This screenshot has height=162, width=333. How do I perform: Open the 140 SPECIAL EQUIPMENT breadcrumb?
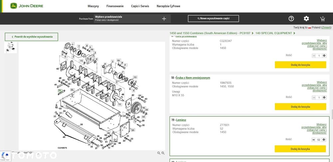273,33
